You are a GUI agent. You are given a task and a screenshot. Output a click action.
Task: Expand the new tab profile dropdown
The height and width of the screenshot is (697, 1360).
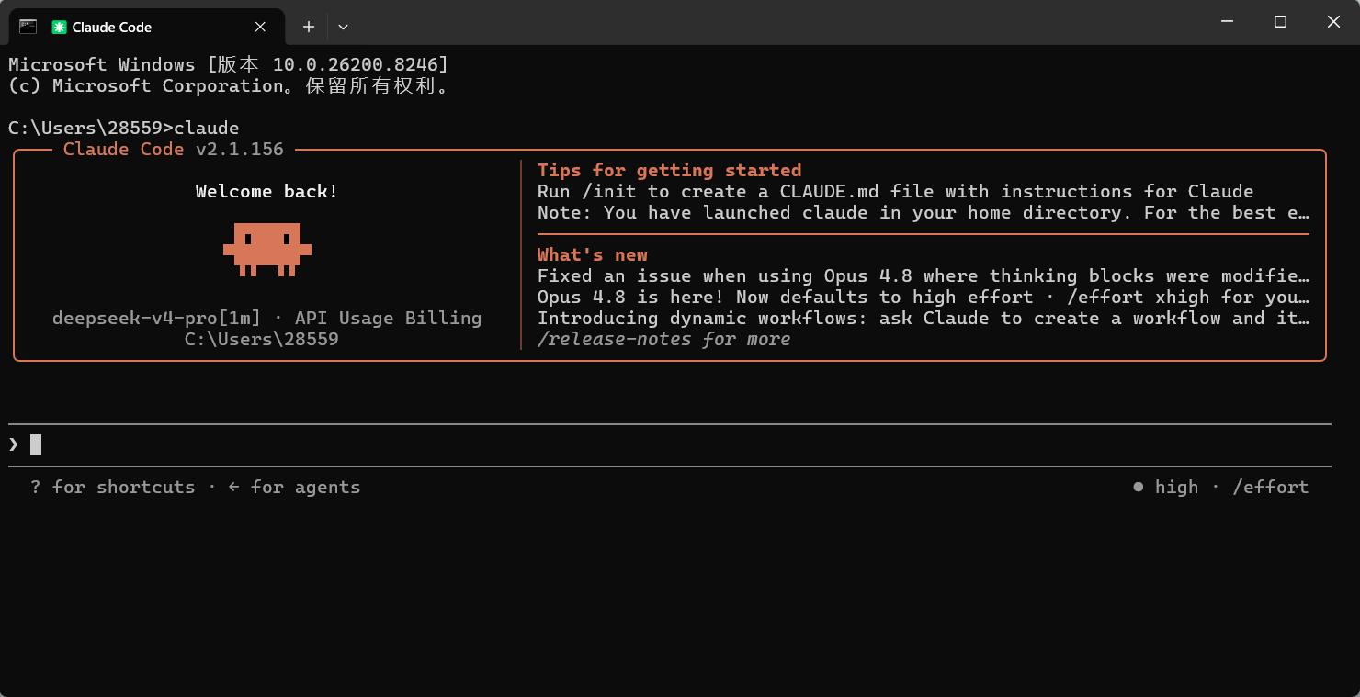point(343,28)
